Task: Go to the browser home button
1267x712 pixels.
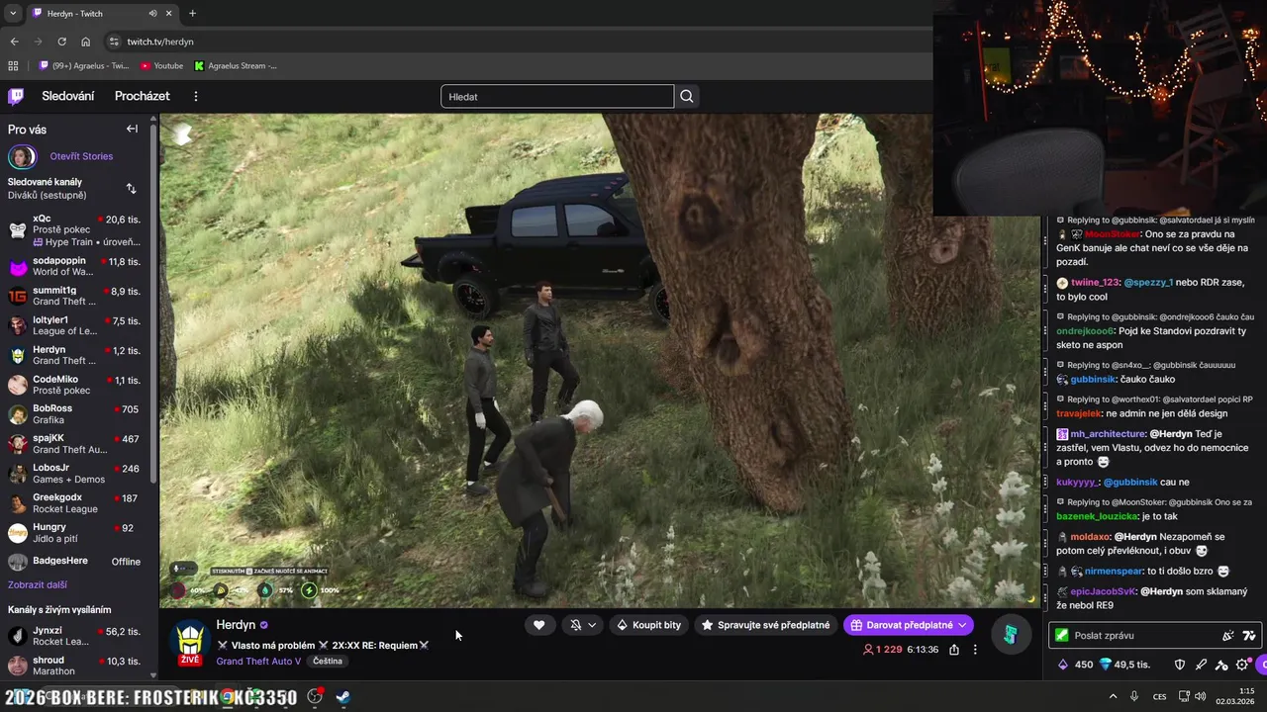Action: pos(86,42)
